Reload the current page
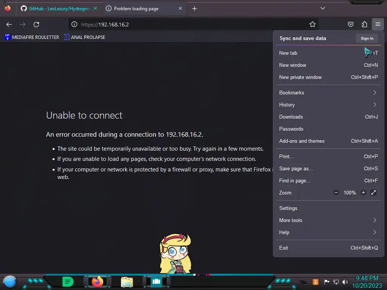 pyautogui.click(x=36, y=25)
